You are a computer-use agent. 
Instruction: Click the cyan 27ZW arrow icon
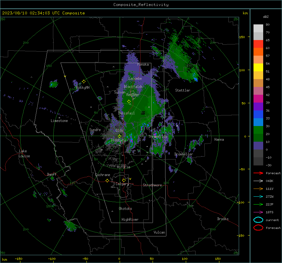[258, 197]
